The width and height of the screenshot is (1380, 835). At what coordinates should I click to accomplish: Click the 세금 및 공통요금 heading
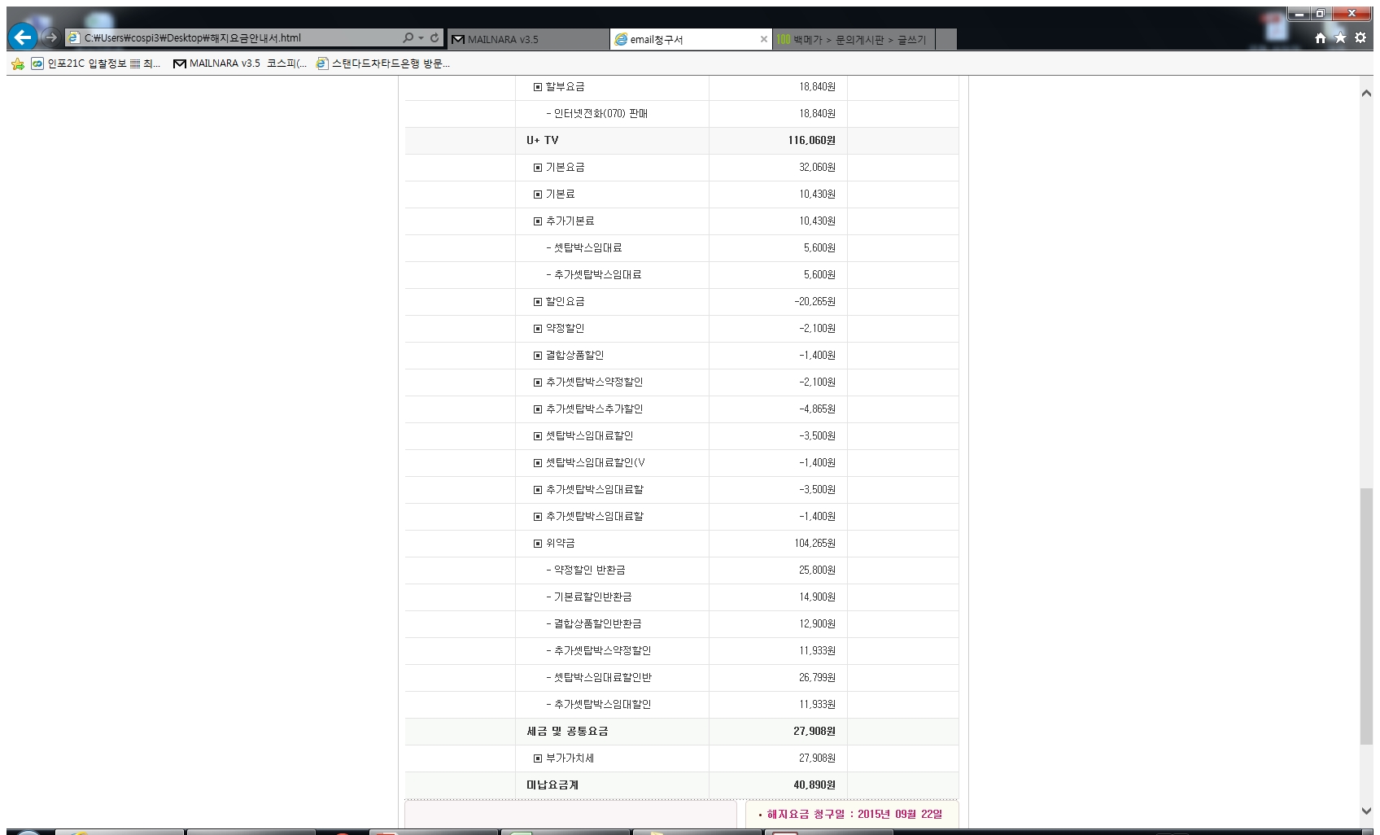tap(567, 731)
